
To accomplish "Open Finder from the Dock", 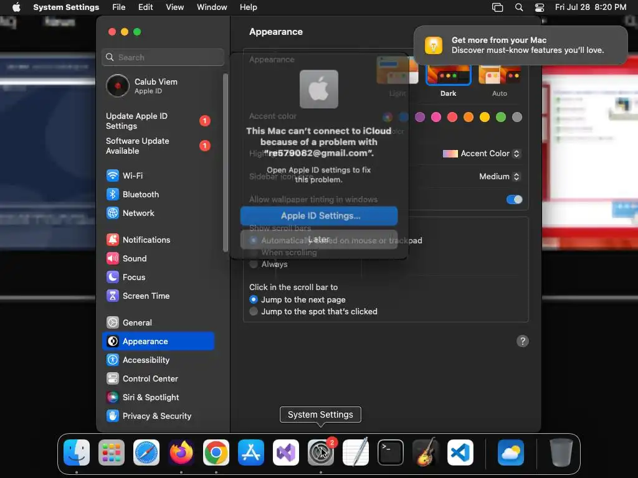I will coord(77,452).
